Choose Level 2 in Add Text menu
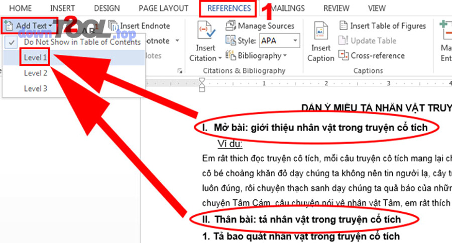Image resolution: width=452 pixels, height=243 pixels. click(x=36, y=73)
